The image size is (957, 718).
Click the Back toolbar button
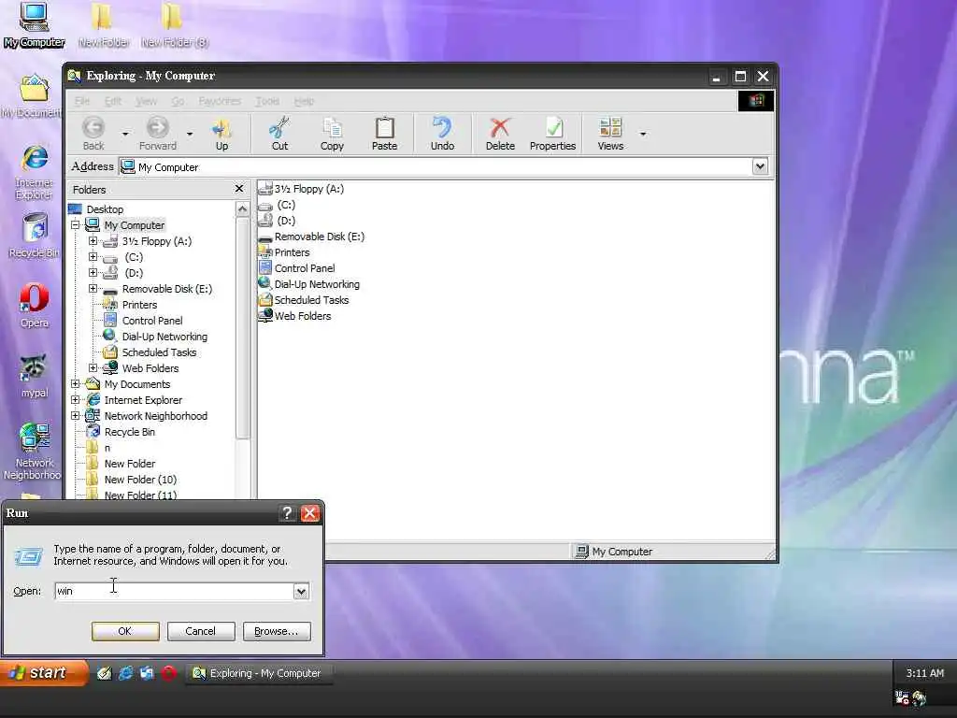93,133
